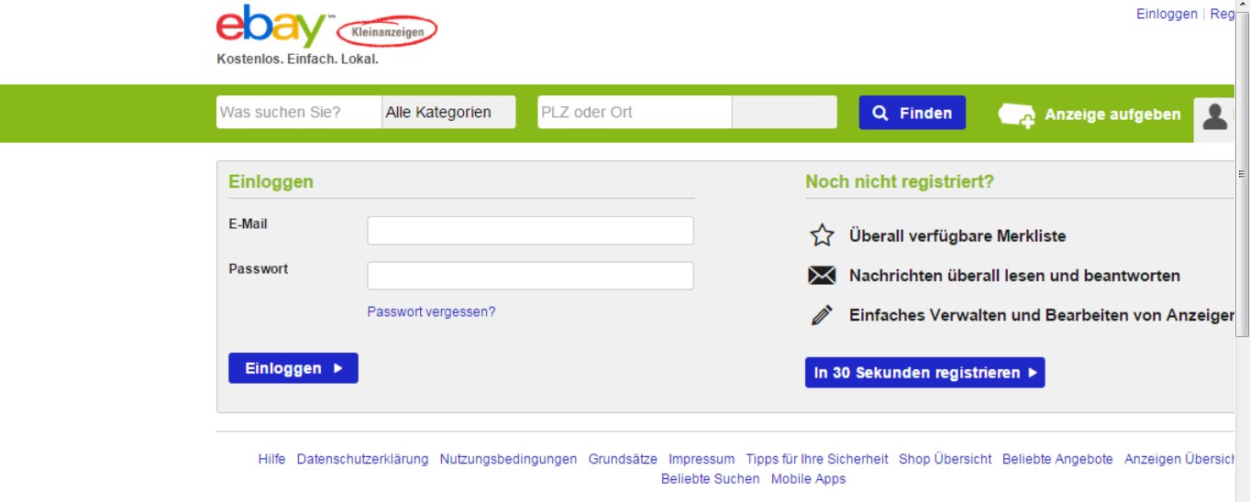Click the eBay Kleinanzeigen logo

click(326, 27)
